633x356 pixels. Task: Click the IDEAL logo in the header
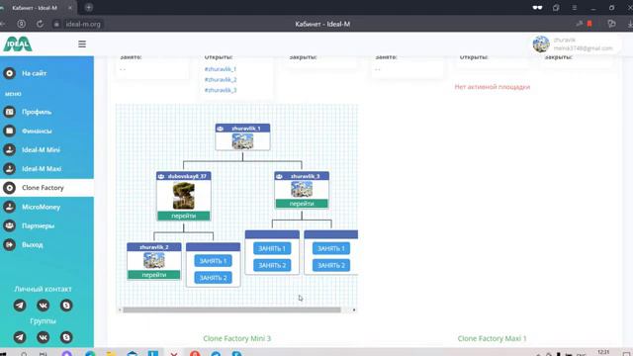18,44
